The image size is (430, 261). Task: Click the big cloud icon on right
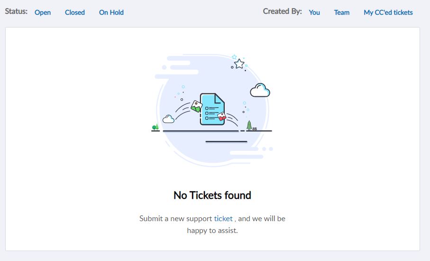tap(260, 90)
